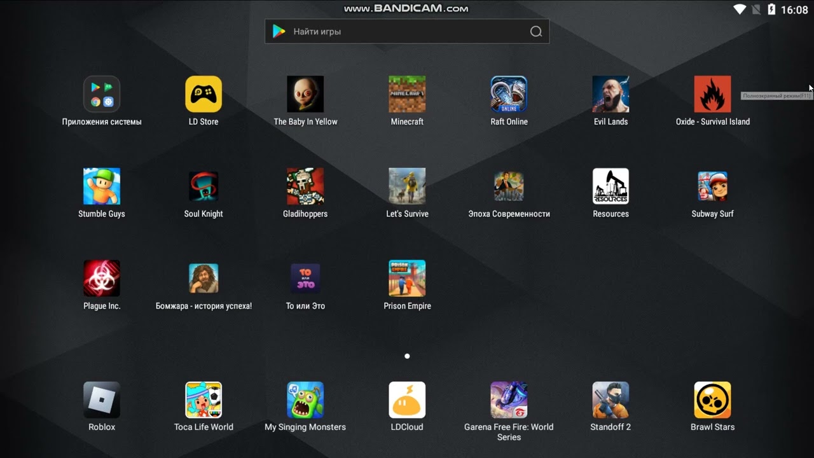This screenshot has width=814, height=458.
Task: Tap the no-SIM signal status icon
Action: click(756, 10)
